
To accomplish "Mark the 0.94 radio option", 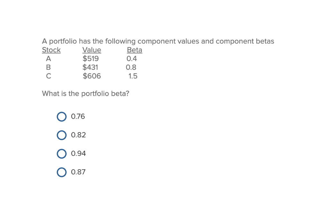I will [x=61, y=154].
